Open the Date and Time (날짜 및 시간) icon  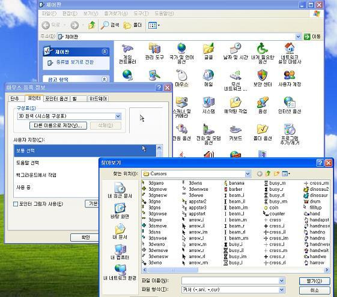coord(235,51)
